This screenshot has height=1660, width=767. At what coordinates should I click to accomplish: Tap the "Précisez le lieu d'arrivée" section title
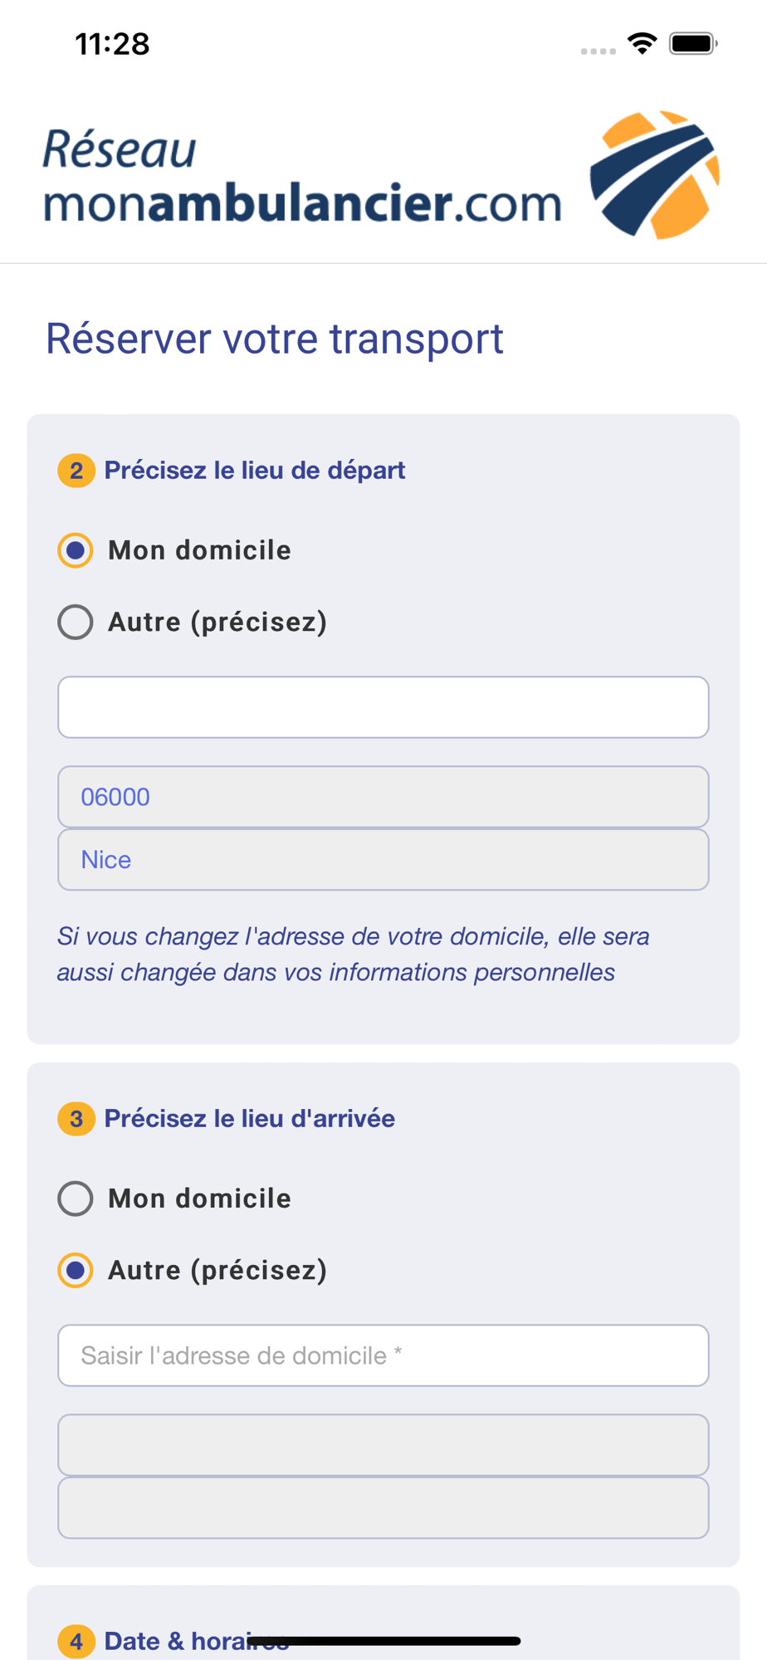(250, 1119)
